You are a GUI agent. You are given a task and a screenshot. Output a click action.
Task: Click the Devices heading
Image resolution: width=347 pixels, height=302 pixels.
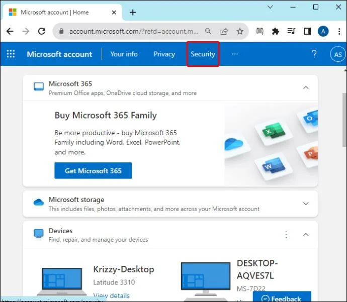pyautogui.click(x=61, y=231)
